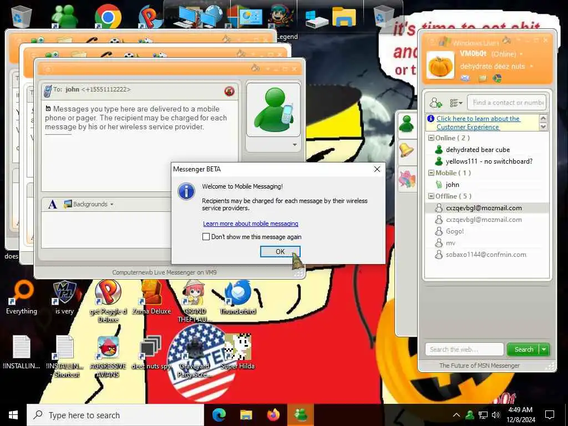Check "Don't show me this message again"
Viewport: 568px width, 426px height.
coord(206,236)
